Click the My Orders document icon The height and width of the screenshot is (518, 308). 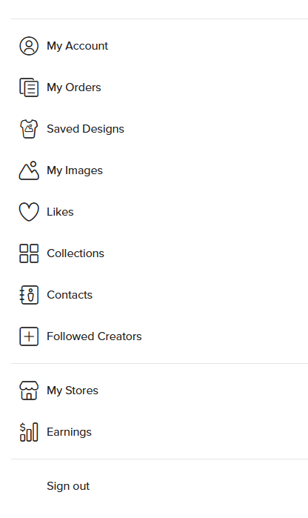click(x=29, y=87)
